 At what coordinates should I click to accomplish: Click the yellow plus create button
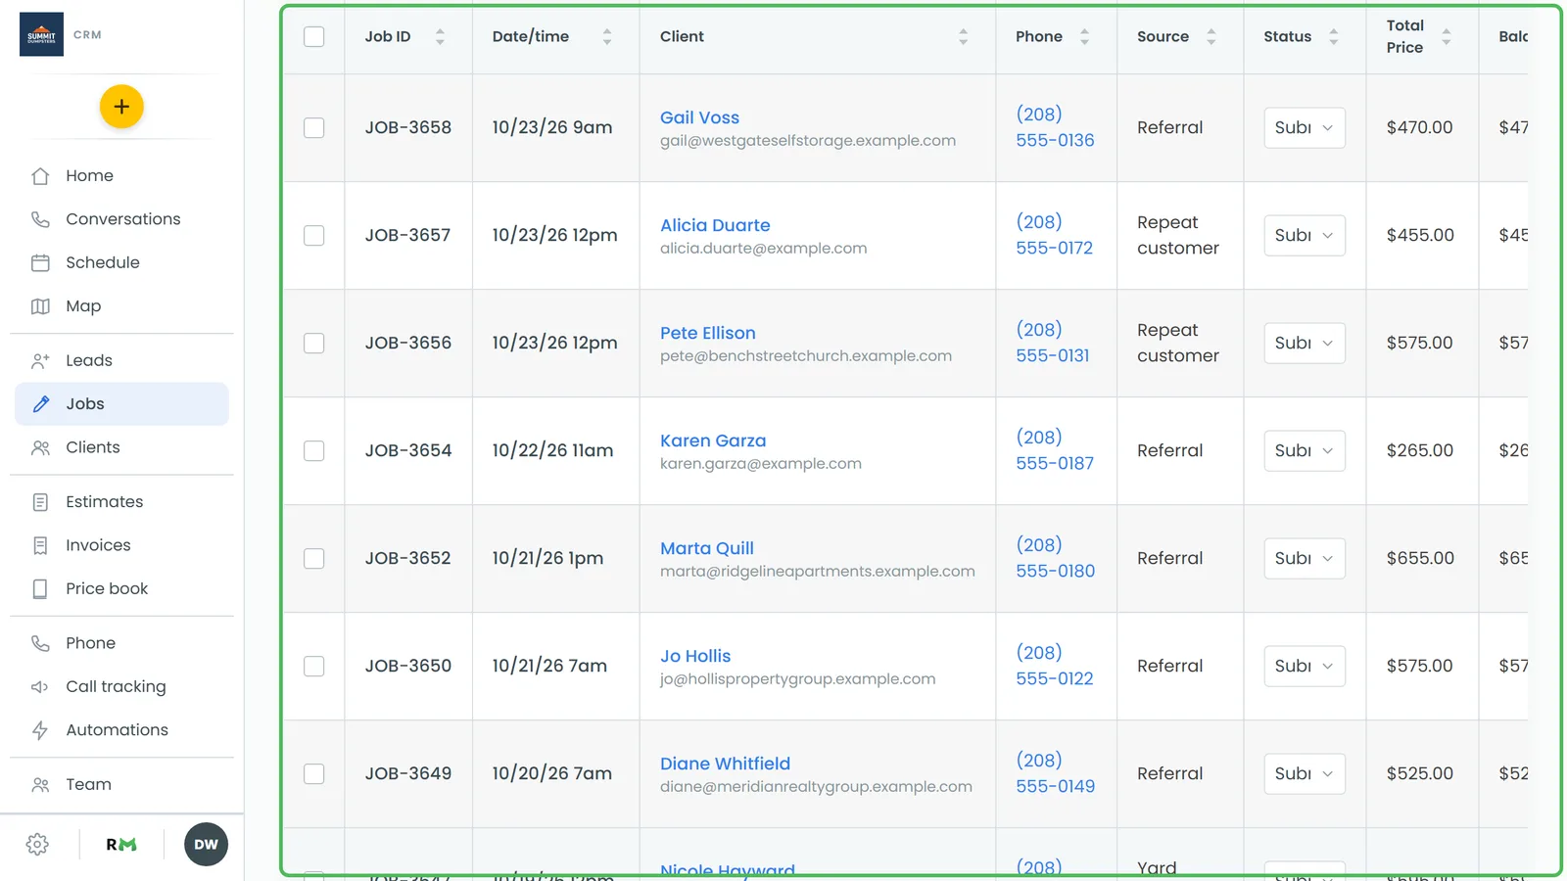121,107
